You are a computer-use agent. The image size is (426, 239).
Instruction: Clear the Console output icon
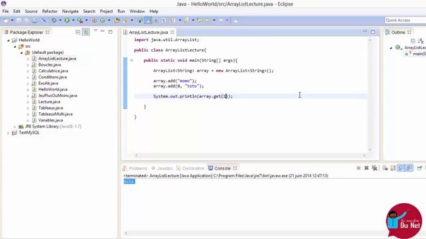coord(385,168)
